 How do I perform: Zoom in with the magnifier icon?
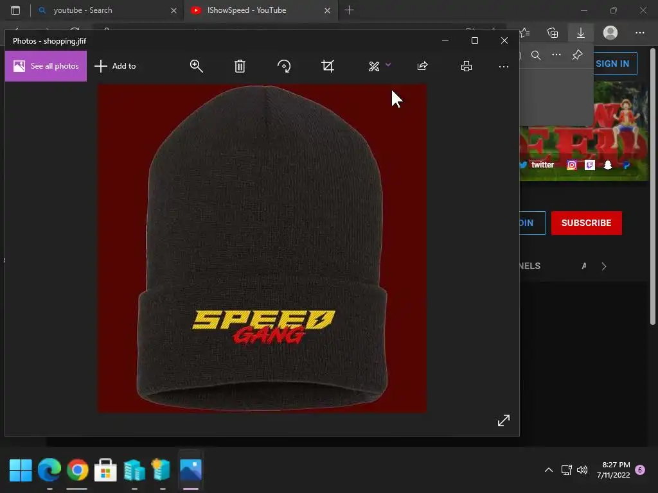point(197,66)
